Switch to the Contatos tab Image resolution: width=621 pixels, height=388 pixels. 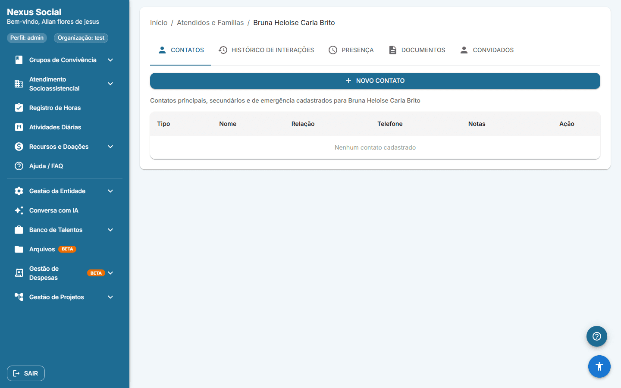pyautogui.click(x=180, y=50)
